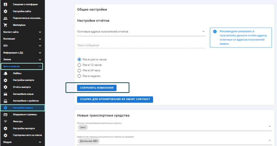Expand the Контент сайта sidebar section
The height and width of the screenshot is (146, 277).
pos(22,32)
